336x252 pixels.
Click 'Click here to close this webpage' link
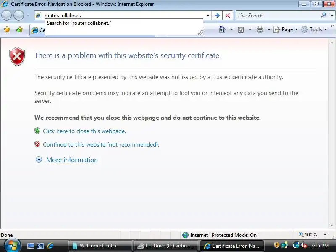click(84, 131)
